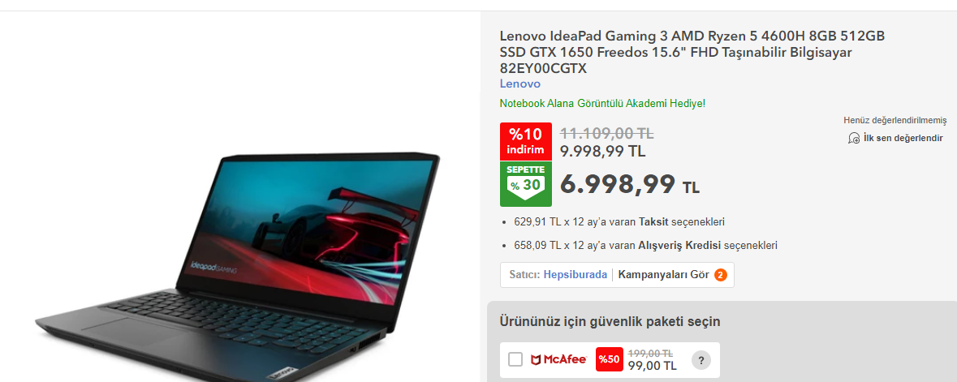Click the McAfee 99,00 TL price
The width and height of the screenshot is (957, 382).
(652, 366)
